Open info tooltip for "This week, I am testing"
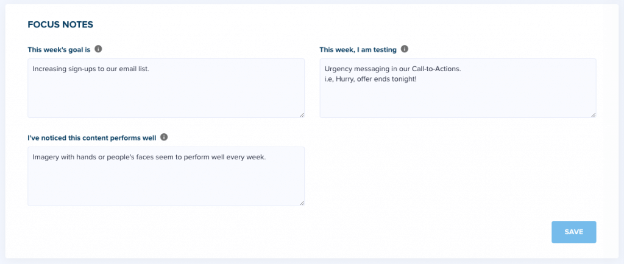 pyautogui.click(x=405, y=49)
